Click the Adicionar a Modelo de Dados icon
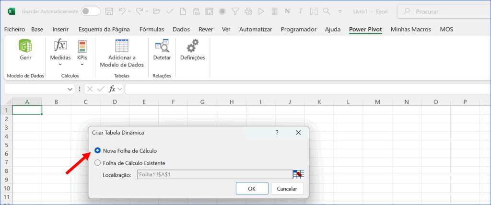The height and width of the screenshot is (205, 491). point(122,46)
